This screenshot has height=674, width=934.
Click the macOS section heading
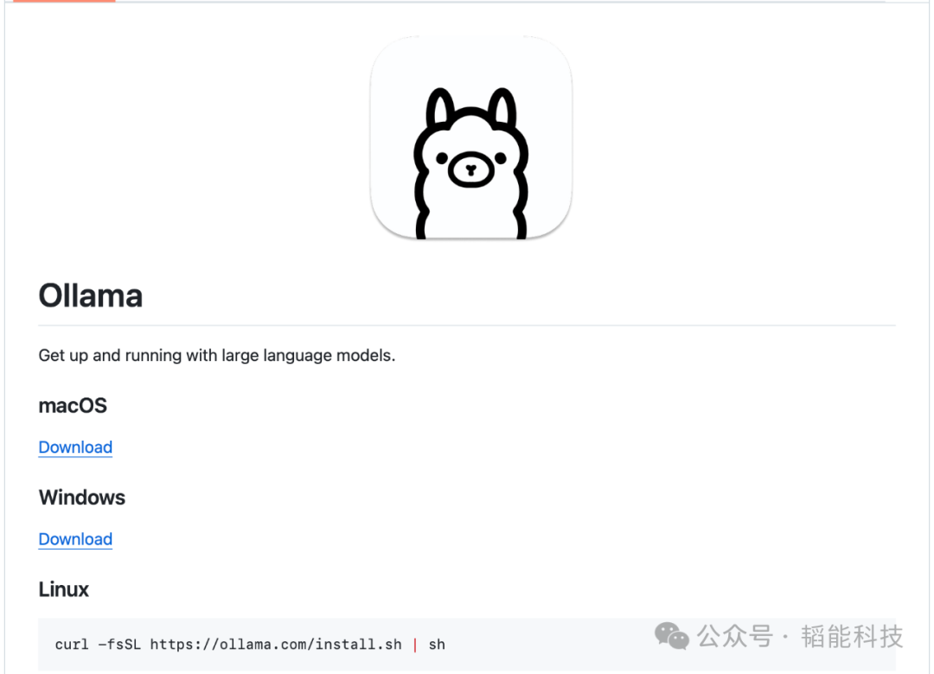tap(73, 405)
